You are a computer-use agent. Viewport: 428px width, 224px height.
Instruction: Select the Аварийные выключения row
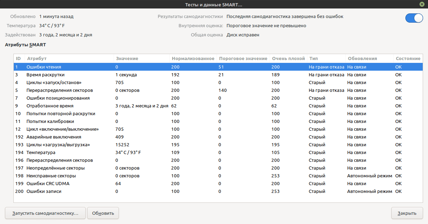[x=54, y=137]
